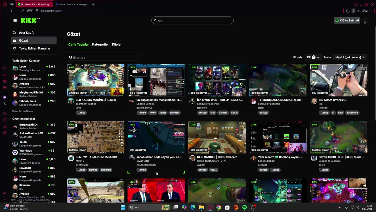
Task: Click the KICKs Satın Al button
Action: (347, 20)
